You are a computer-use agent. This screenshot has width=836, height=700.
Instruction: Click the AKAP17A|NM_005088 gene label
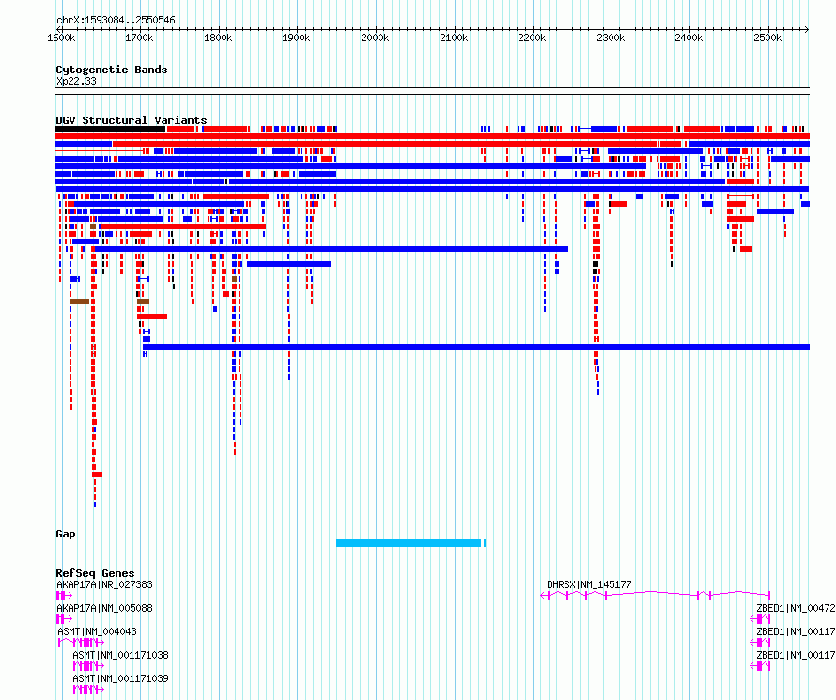104,608
